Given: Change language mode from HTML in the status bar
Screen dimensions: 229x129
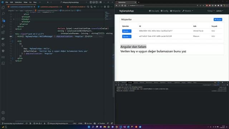Looking at the screenshot, I should pyautogui.click(x=80, y=123).
